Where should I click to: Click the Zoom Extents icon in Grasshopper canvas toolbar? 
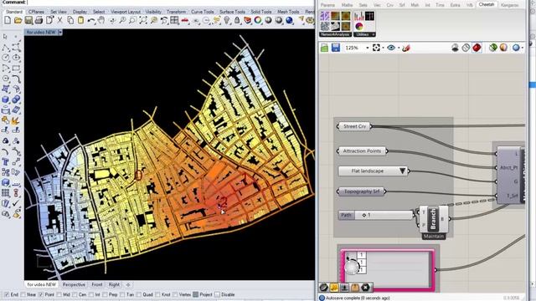click(376, 48)
